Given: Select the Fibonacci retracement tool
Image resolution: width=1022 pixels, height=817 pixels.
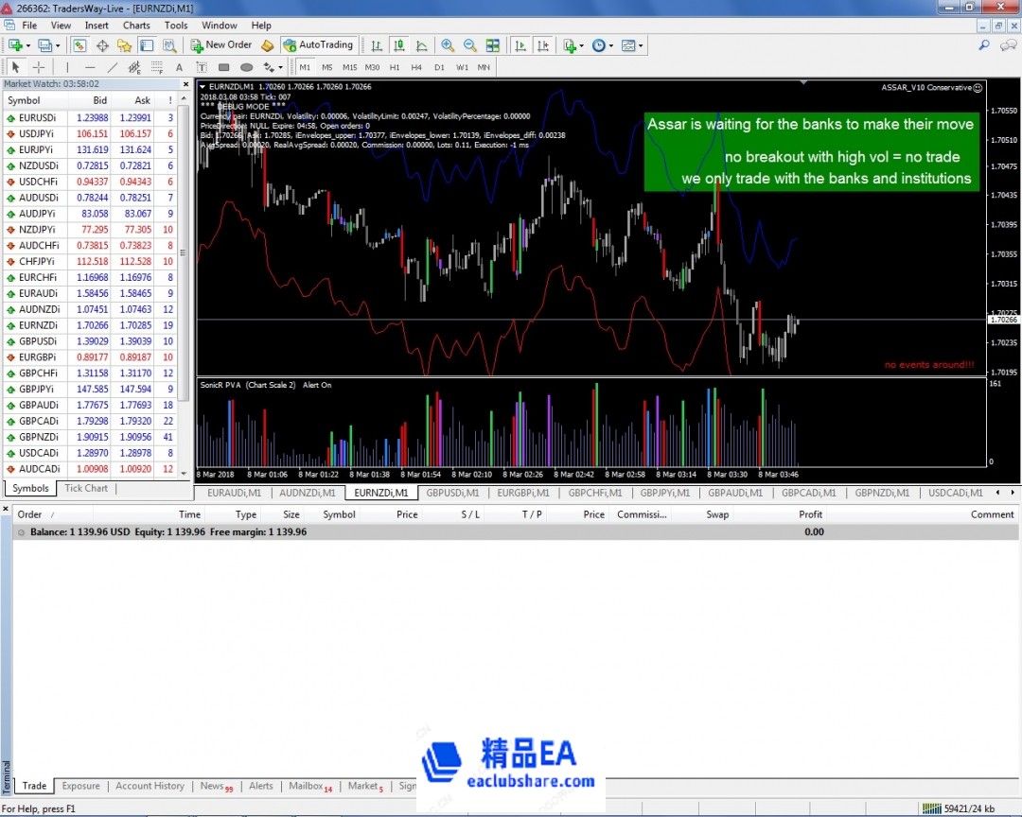Looking at the screenshot, I should click(157, 67).
